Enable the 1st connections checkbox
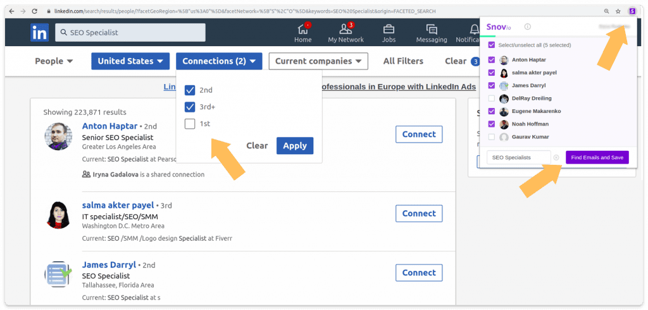 coord(190,124)
